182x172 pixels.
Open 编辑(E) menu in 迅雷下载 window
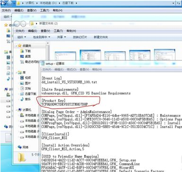click(19, 10)
